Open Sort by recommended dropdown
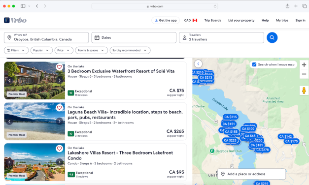 (x=130, y=50)
